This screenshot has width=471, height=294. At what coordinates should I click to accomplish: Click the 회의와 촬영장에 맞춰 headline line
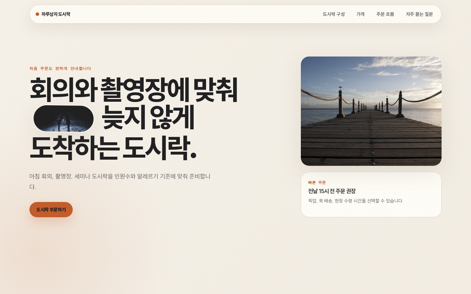[134, 90]
